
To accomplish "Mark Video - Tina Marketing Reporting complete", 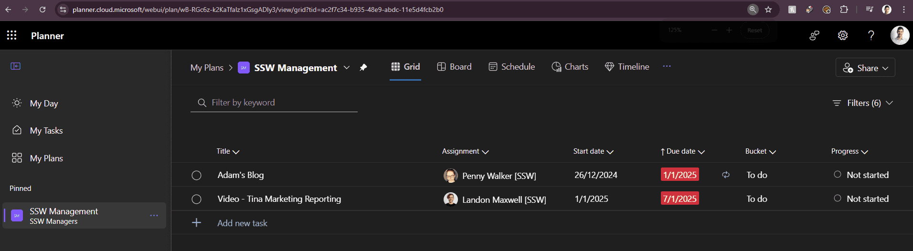I will (x=196, y=199).
